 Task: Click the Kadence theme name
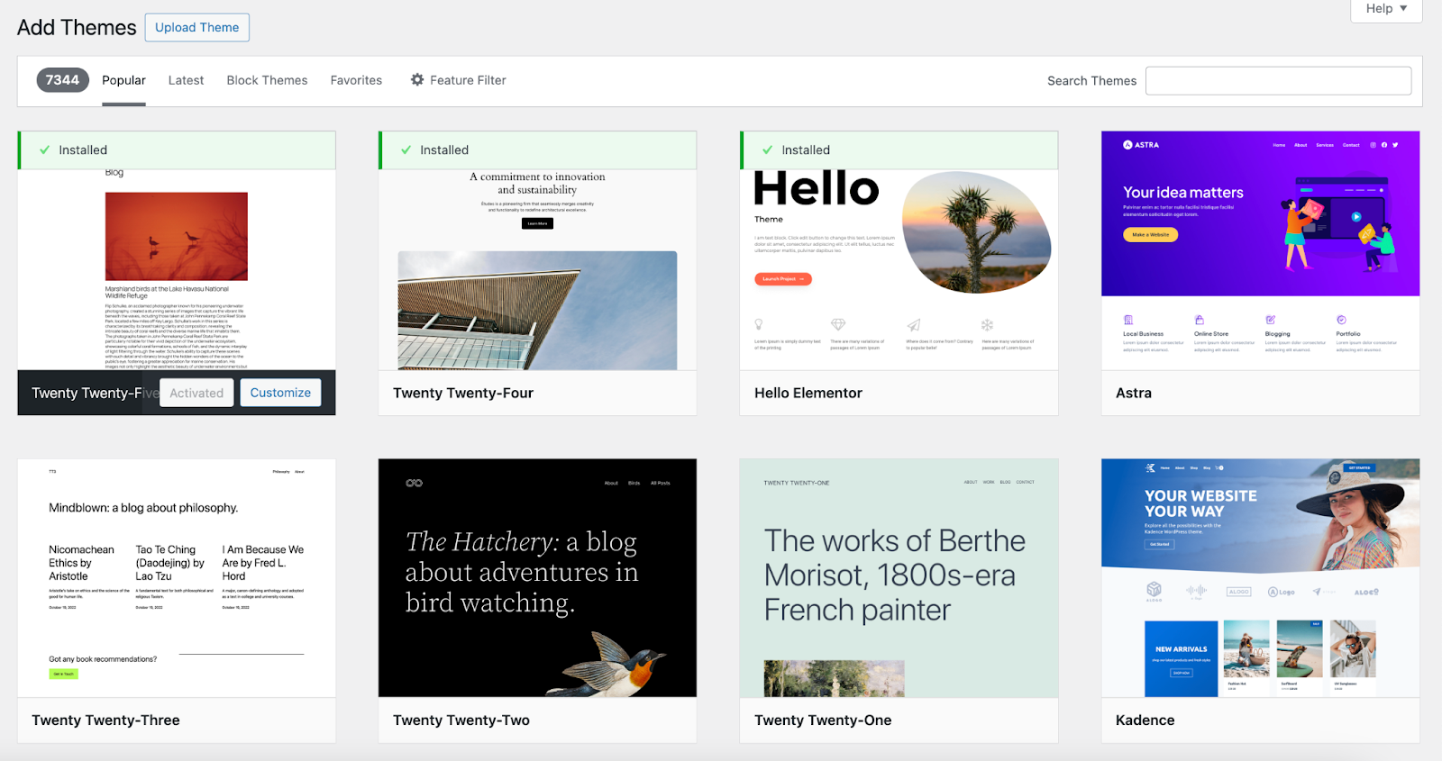[x=1145, y=720]
